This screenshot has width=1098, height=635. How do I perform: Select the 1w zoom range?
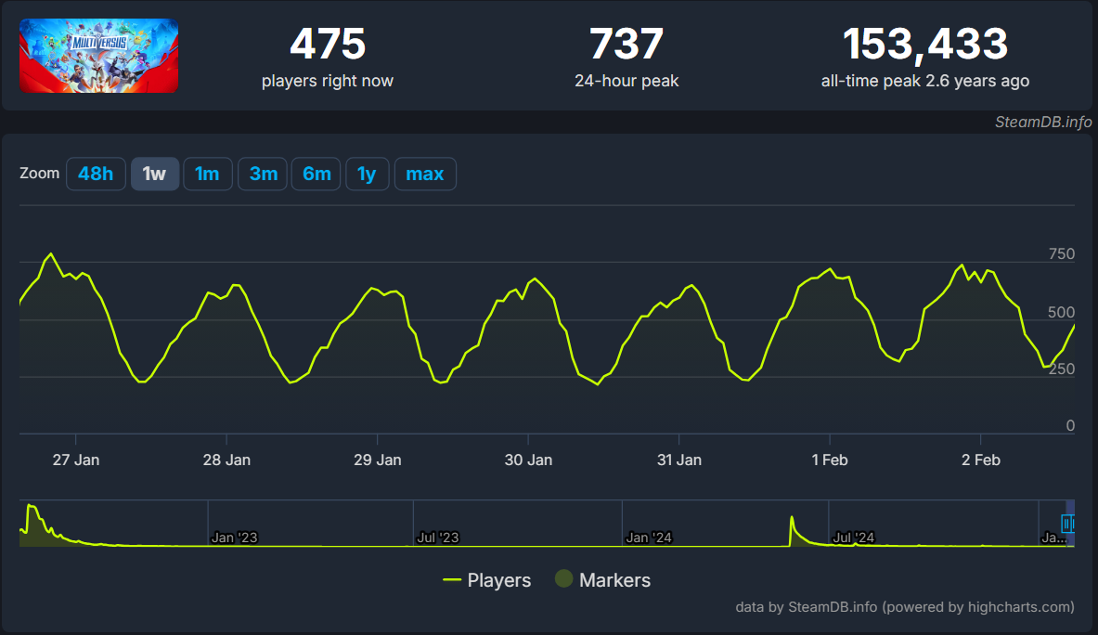pyautogui.click(x=155, y=174)
